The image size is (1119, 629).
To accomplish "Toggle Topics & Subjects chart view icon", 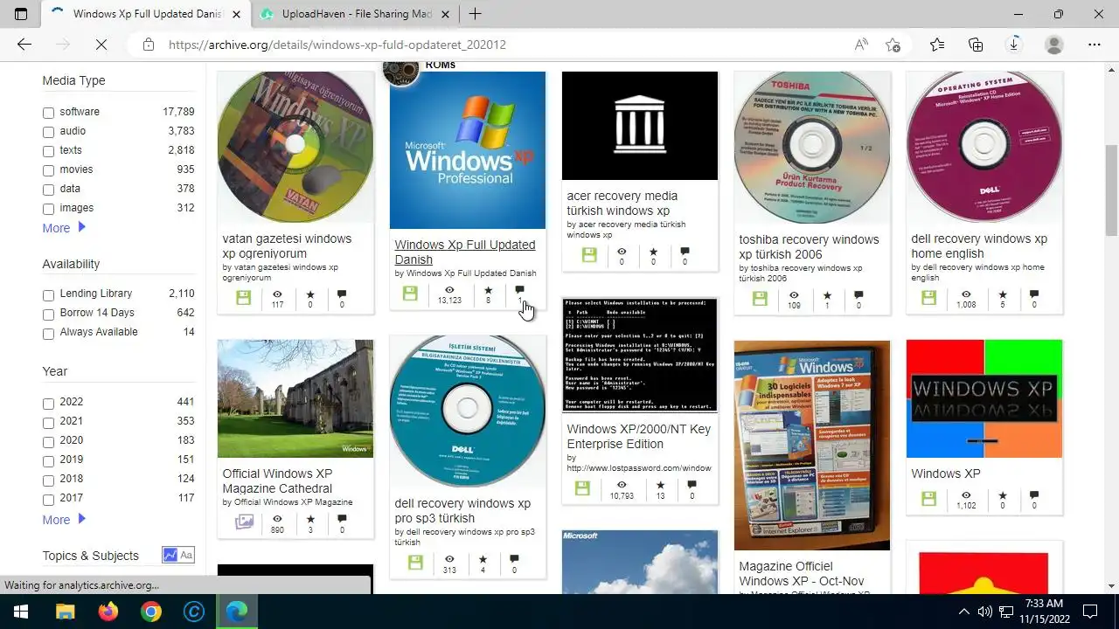I will (170, 555).
